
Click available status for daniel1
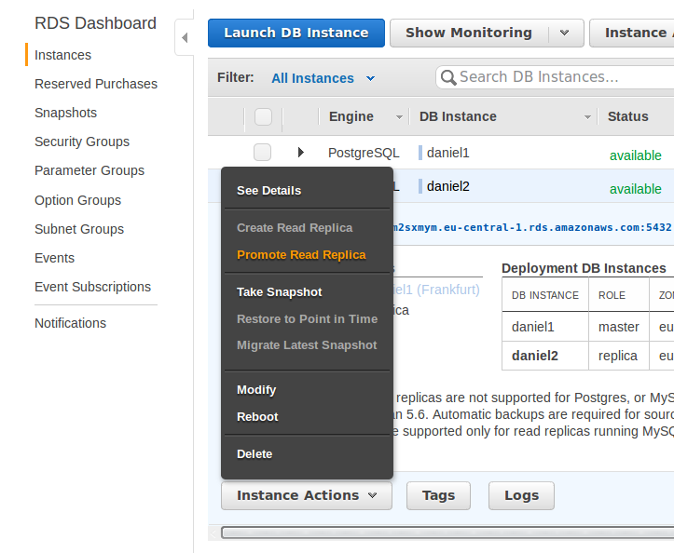(636, 155)
